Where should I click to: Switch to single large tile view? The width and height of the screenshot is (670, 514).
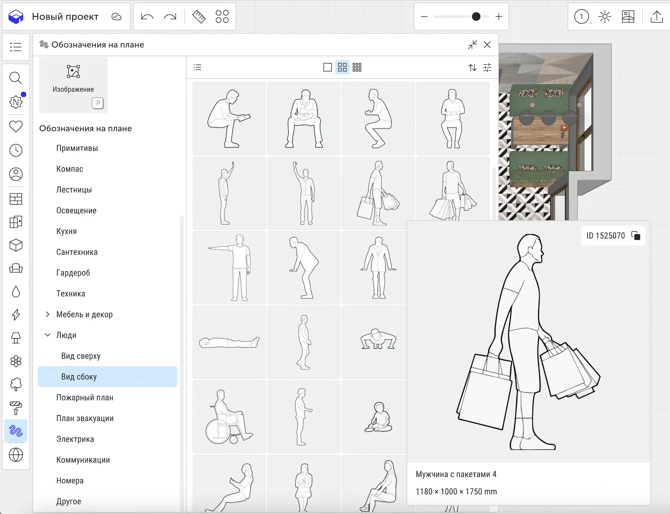click(327, 67)
